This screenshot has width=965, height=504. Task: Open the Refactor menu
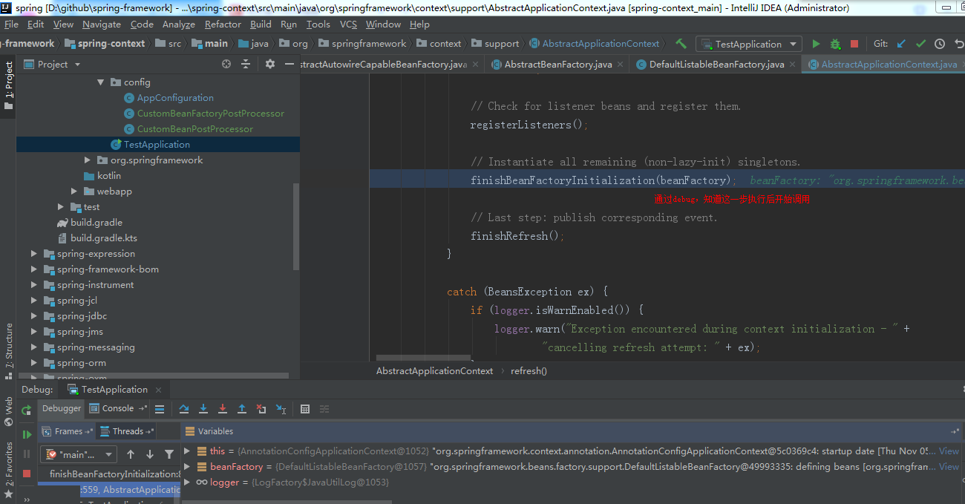click(223, 24)
